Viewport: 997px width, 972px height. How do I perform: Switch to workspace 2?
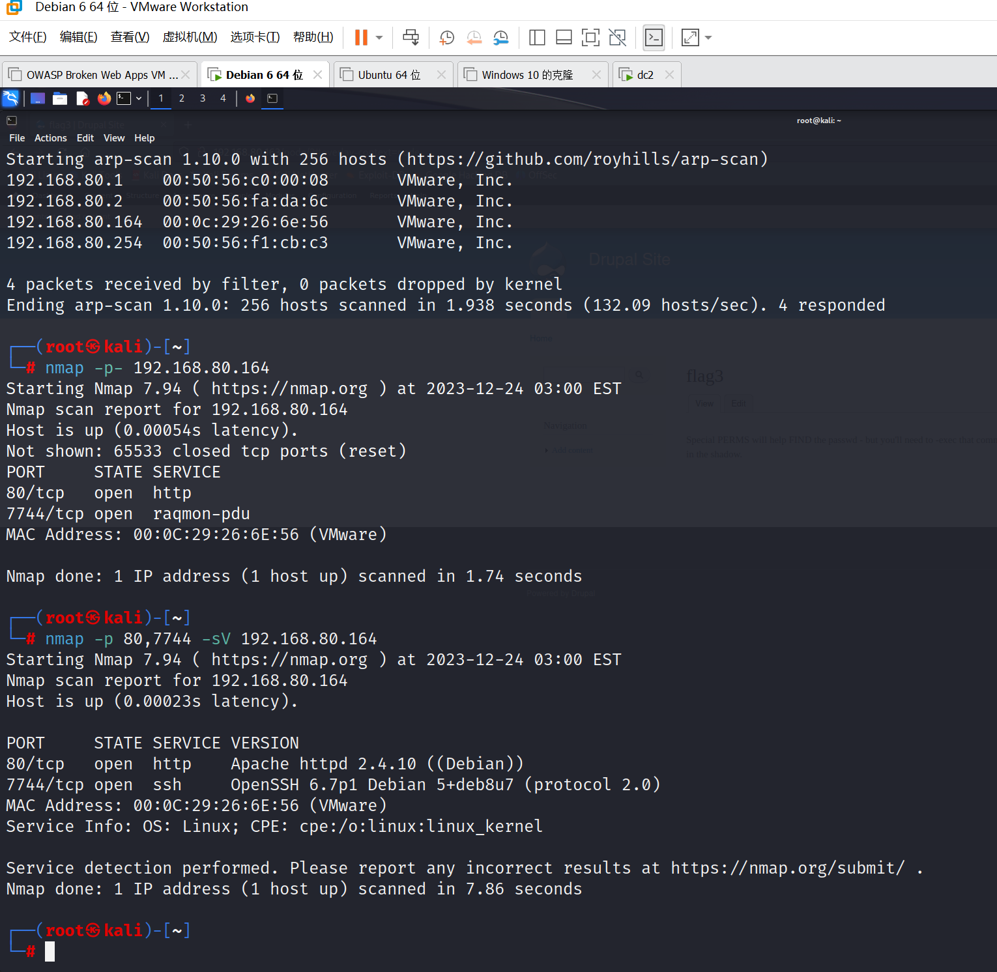[x=182, y=98]
